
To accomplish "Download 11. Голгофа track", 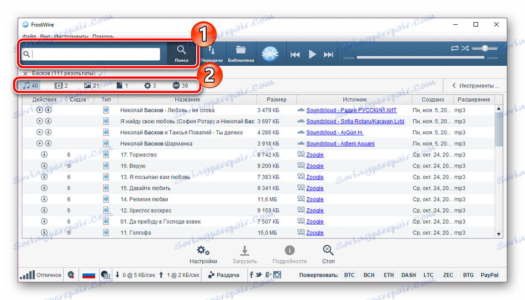I will (x=44, y=233).
